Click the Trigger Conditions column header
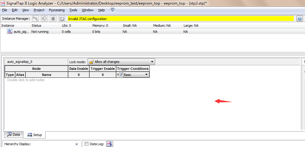This screenshot has height=147, width=305. [x=133, y=69]
